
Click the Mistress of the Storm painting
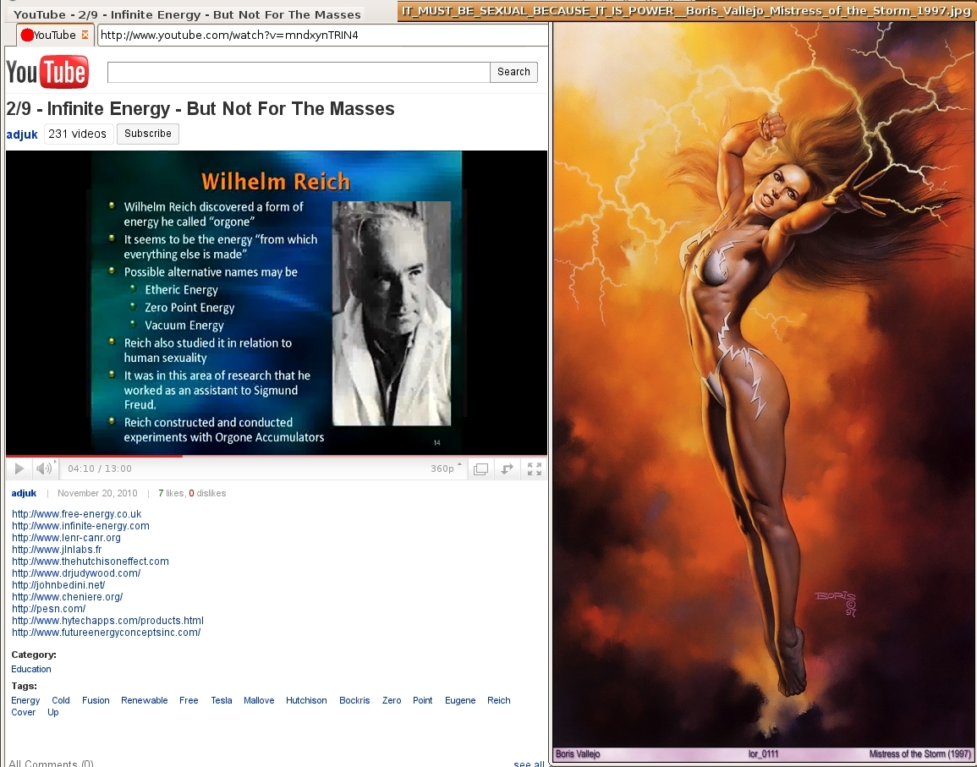[764, 385]
